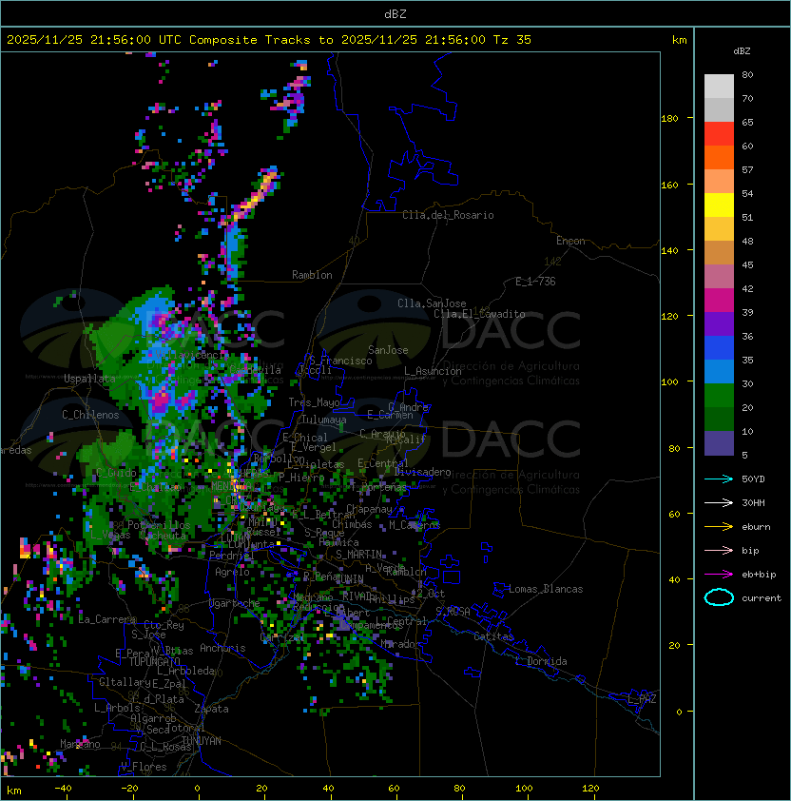Click the 'Manzano' map label
This screenshot has width=791, height=801.
click(80, 744)
